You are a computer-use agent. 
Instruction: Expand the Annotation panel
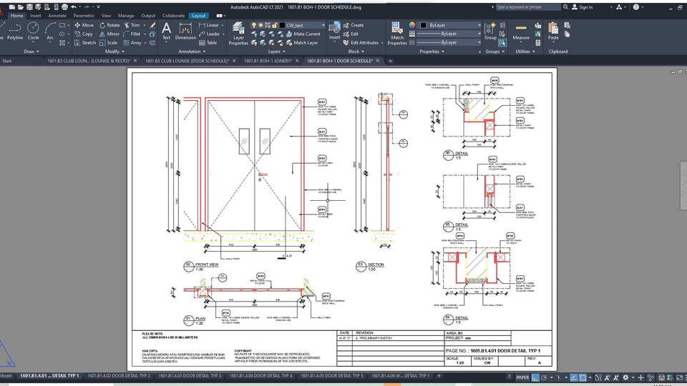192,51
